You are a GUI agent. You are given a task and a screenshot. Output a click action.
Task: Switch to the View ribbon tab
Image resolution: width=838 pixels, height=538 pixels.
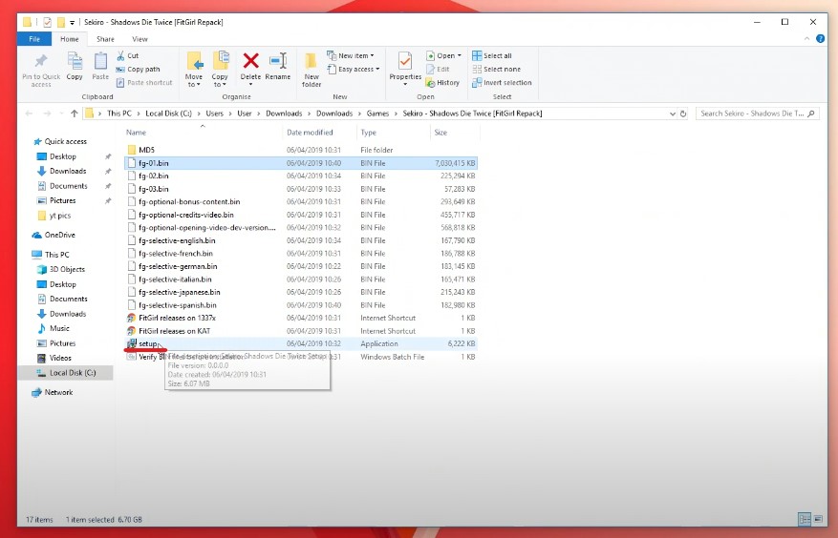point(140,39)
